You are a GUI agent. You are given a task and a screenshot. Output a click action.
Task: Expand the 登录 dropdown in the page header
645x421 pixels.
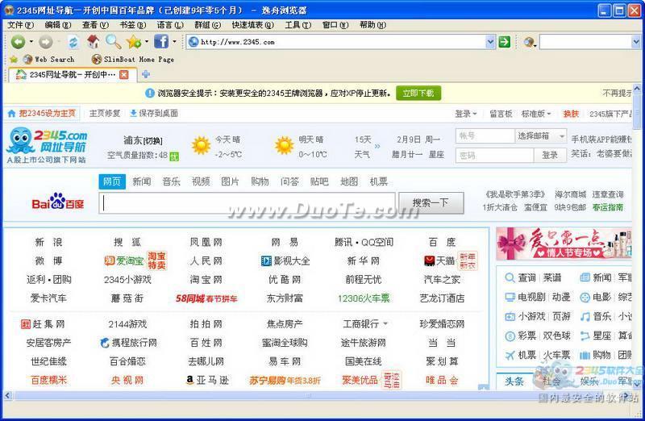(x=466, y=114)
